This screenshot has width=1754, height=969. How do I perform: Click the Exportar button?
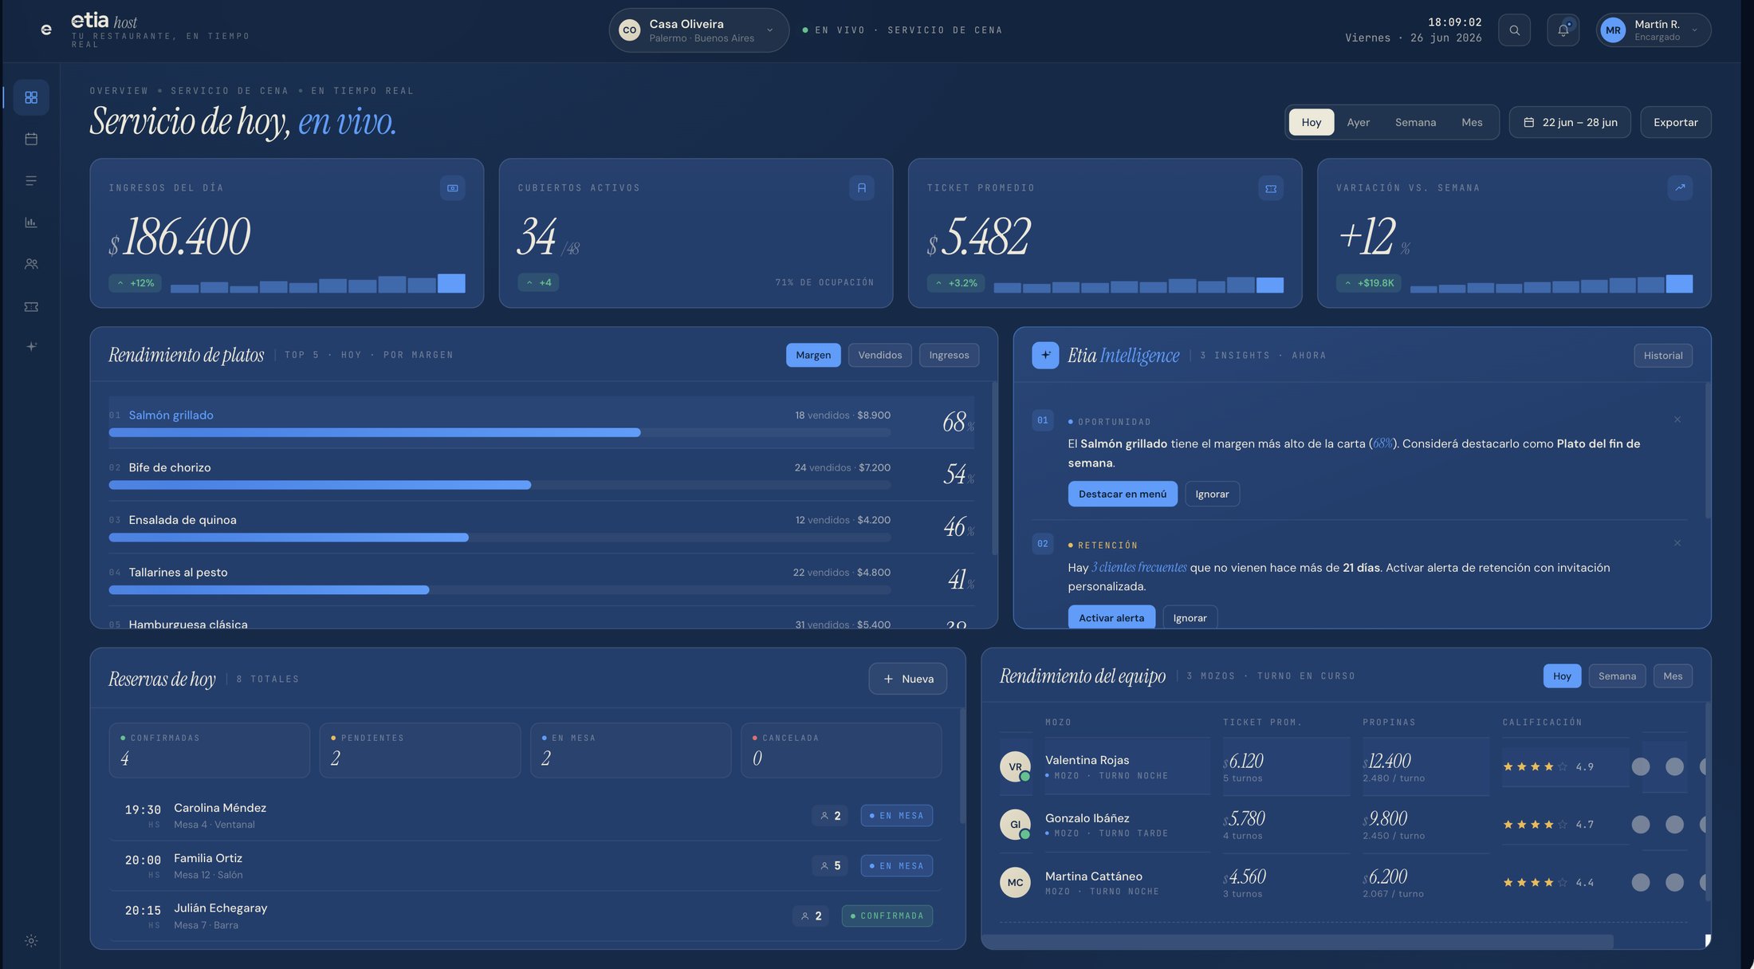pyautogui.click(x=1675, y=122)
